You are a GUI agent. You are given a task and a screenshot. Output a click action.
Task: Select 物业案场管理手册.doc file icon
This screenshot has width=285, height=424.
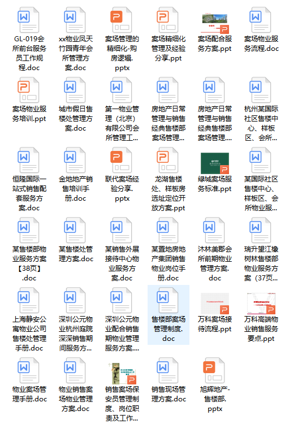click(29, 370)
